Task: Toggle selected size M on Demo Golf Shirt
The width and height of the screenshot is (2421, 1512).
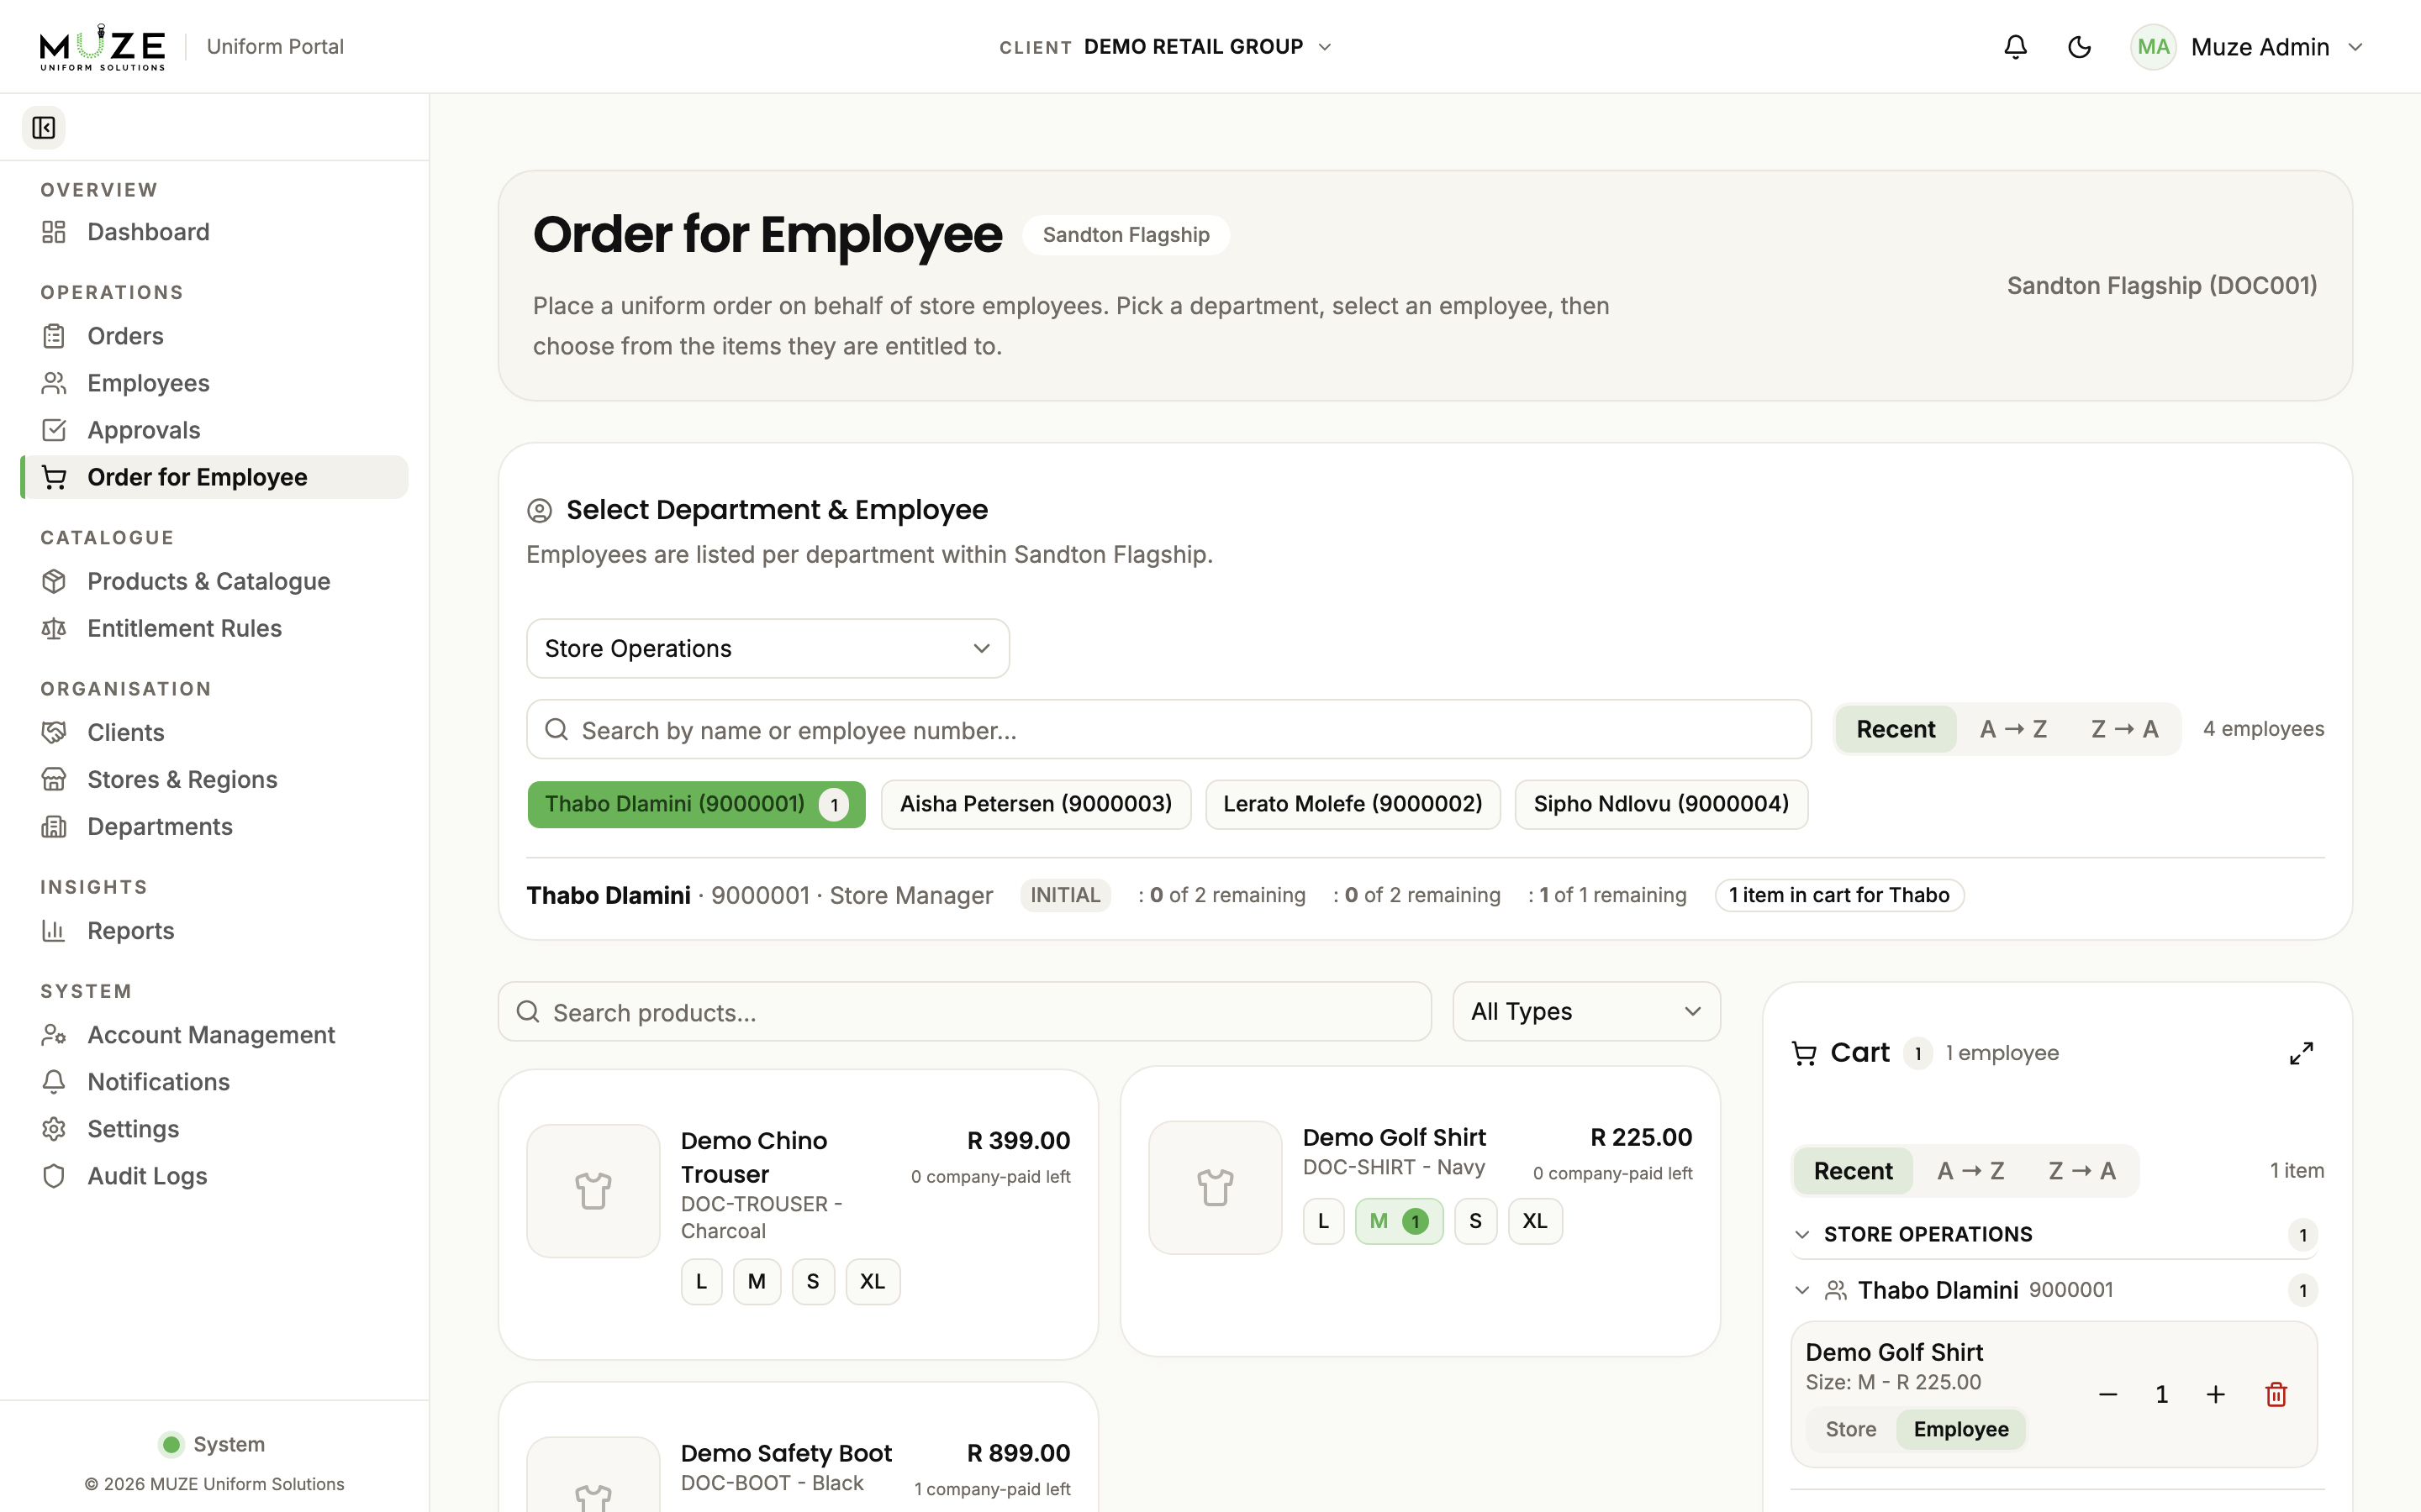Action: (x=1399, y=1221)
